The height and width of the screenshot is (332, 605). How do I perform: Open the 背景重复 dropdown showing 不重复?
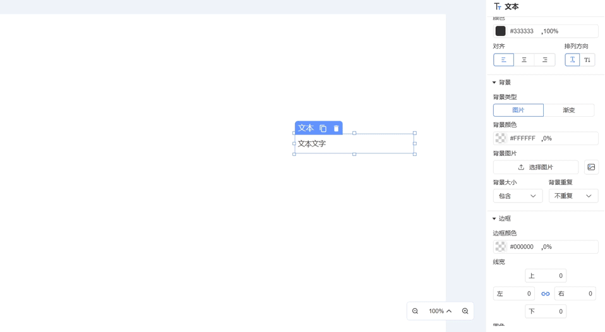tap(573, 196)
